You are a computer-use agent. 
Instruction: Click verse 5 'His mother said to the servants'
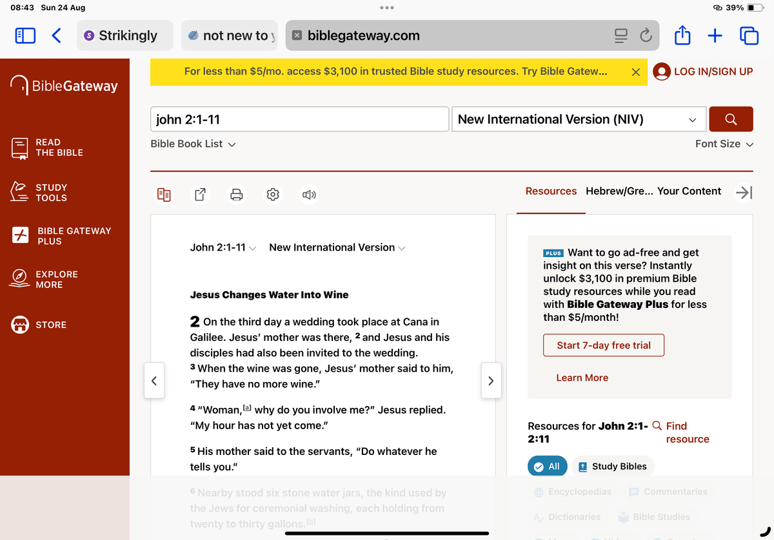tap(313, 459)
